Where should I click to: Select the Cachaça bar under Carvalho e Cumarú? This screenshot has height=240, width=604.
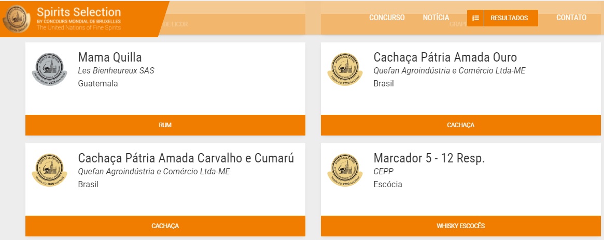(x=165, y=226)
